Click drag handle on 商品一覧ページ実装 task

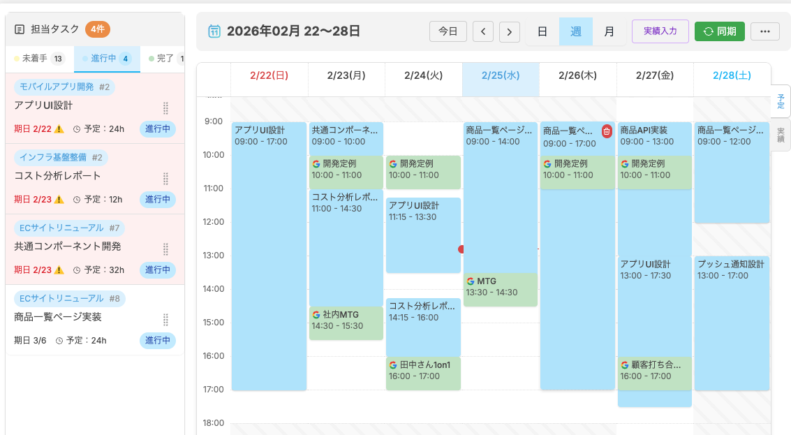[x=165, y=320]
